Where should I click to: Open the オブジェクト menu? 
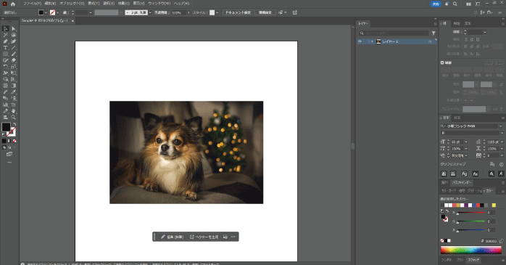72,4
